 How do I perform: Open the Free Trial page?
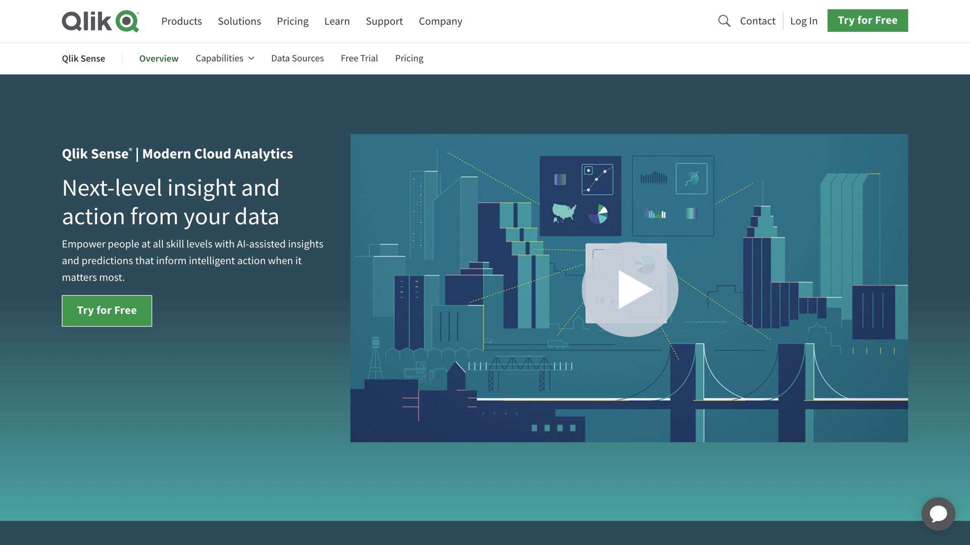click(x=359, y=58)
